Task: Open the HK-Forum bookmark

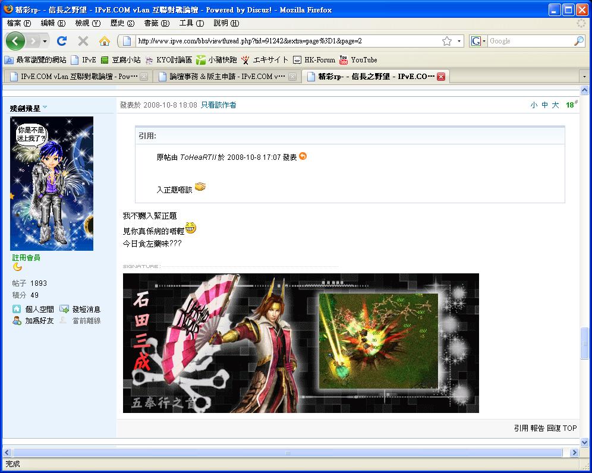Action: pyautogui.click(x=314, y=59)
